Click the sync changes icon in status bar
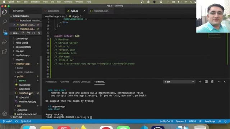Screen dimensions: 230x129 point(17,121)
